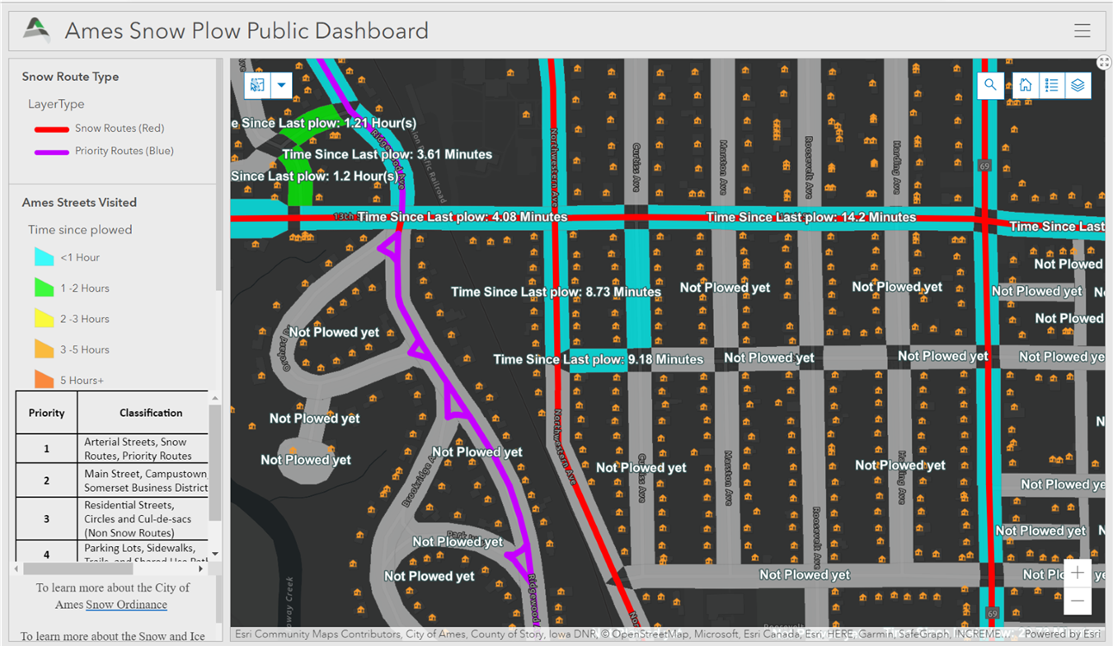
Task: Click the cyan <1 Hour swatch
Action: 44,257
